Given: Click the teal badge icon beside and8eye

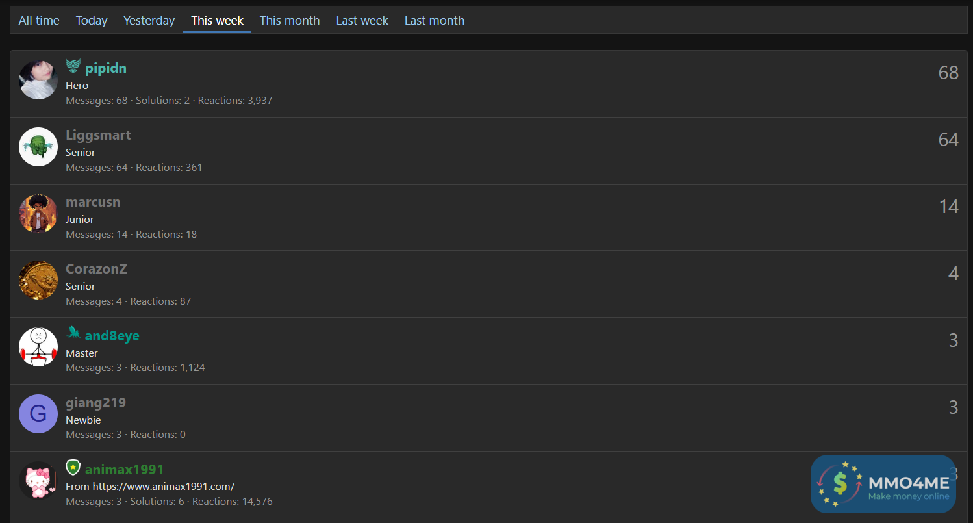Looking at the screenshot, I should [73, 333].
